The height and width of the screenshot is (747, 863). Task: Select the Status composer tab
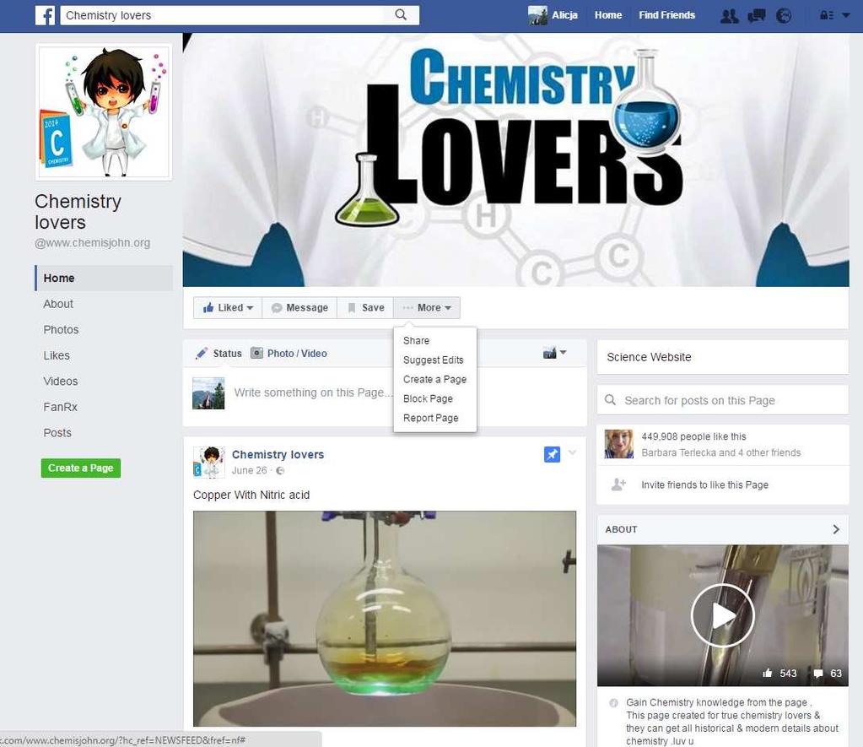point(219,354)
